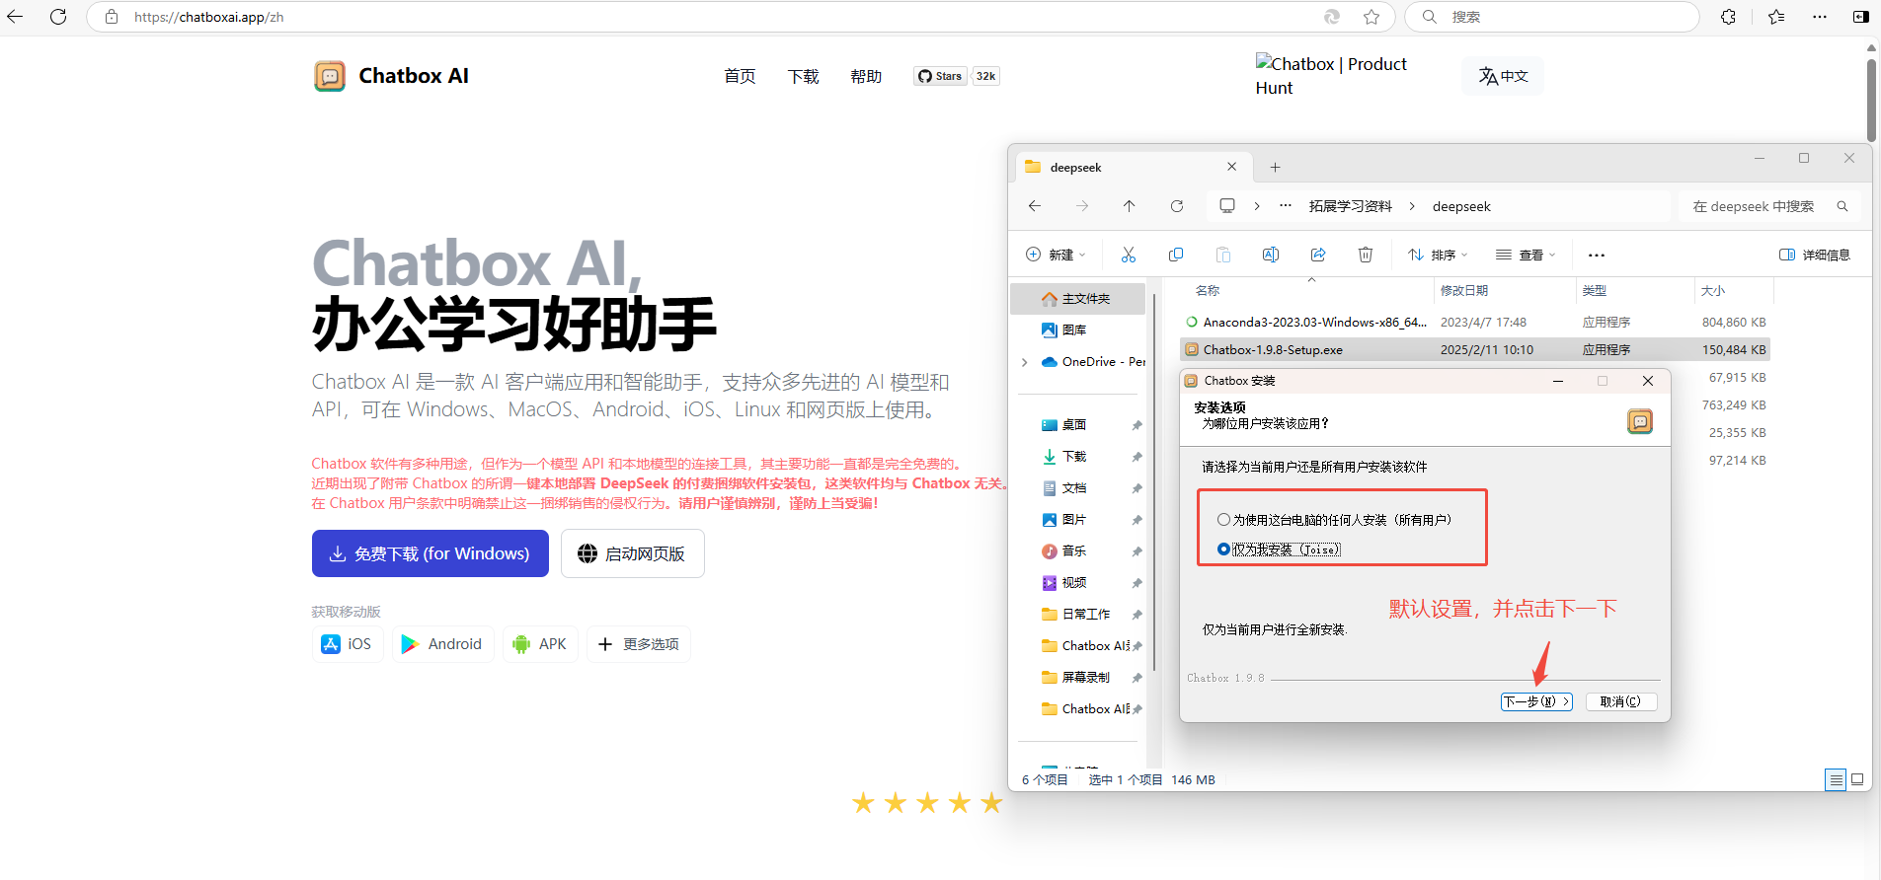Screen dimensions: 1881x880
Task: Click 拓展学习资料 breadcrumb
Action: click(1350, 206)
